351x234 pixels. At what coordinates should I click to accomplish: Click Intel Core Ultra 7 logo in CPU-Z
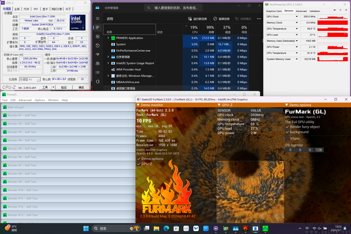pyautogui.click(x=77, y=22)
